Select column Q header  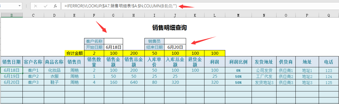pos(329,15)
